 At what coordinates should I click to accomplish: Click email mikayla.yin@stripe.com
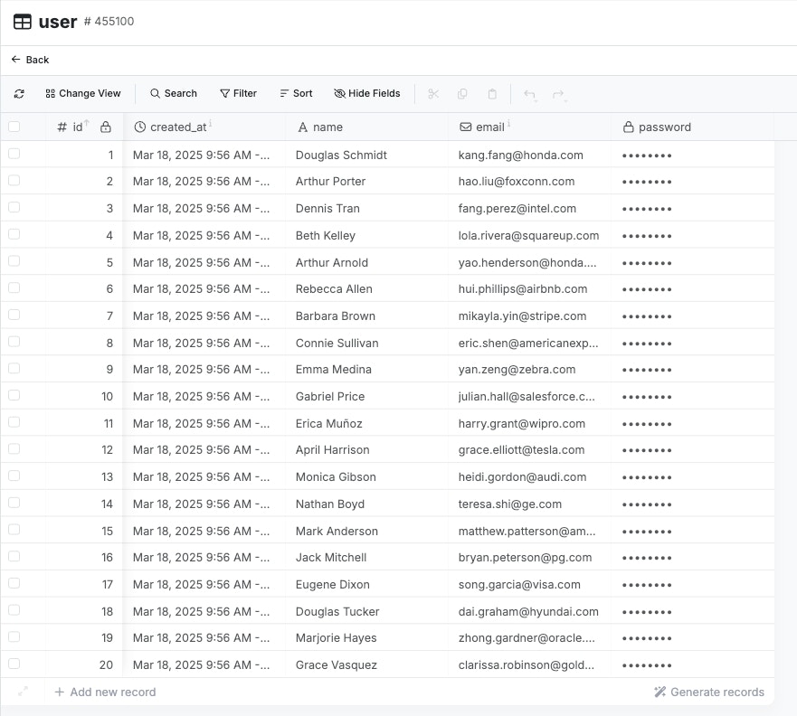click(x=529, y=316)
